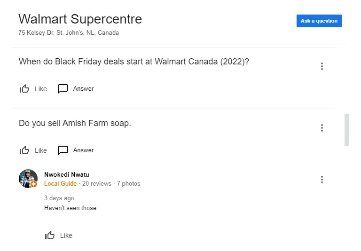Like the Black Friday deals question
361x251 pixels.
[25, 89]
